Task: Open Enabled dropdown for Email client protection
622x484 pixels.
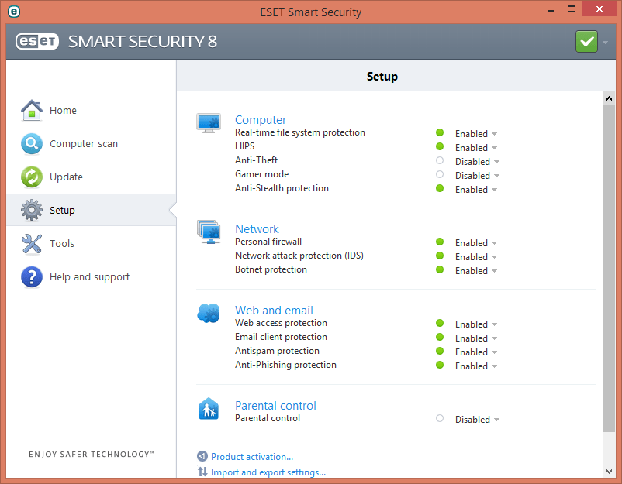Action: point(476,338)
